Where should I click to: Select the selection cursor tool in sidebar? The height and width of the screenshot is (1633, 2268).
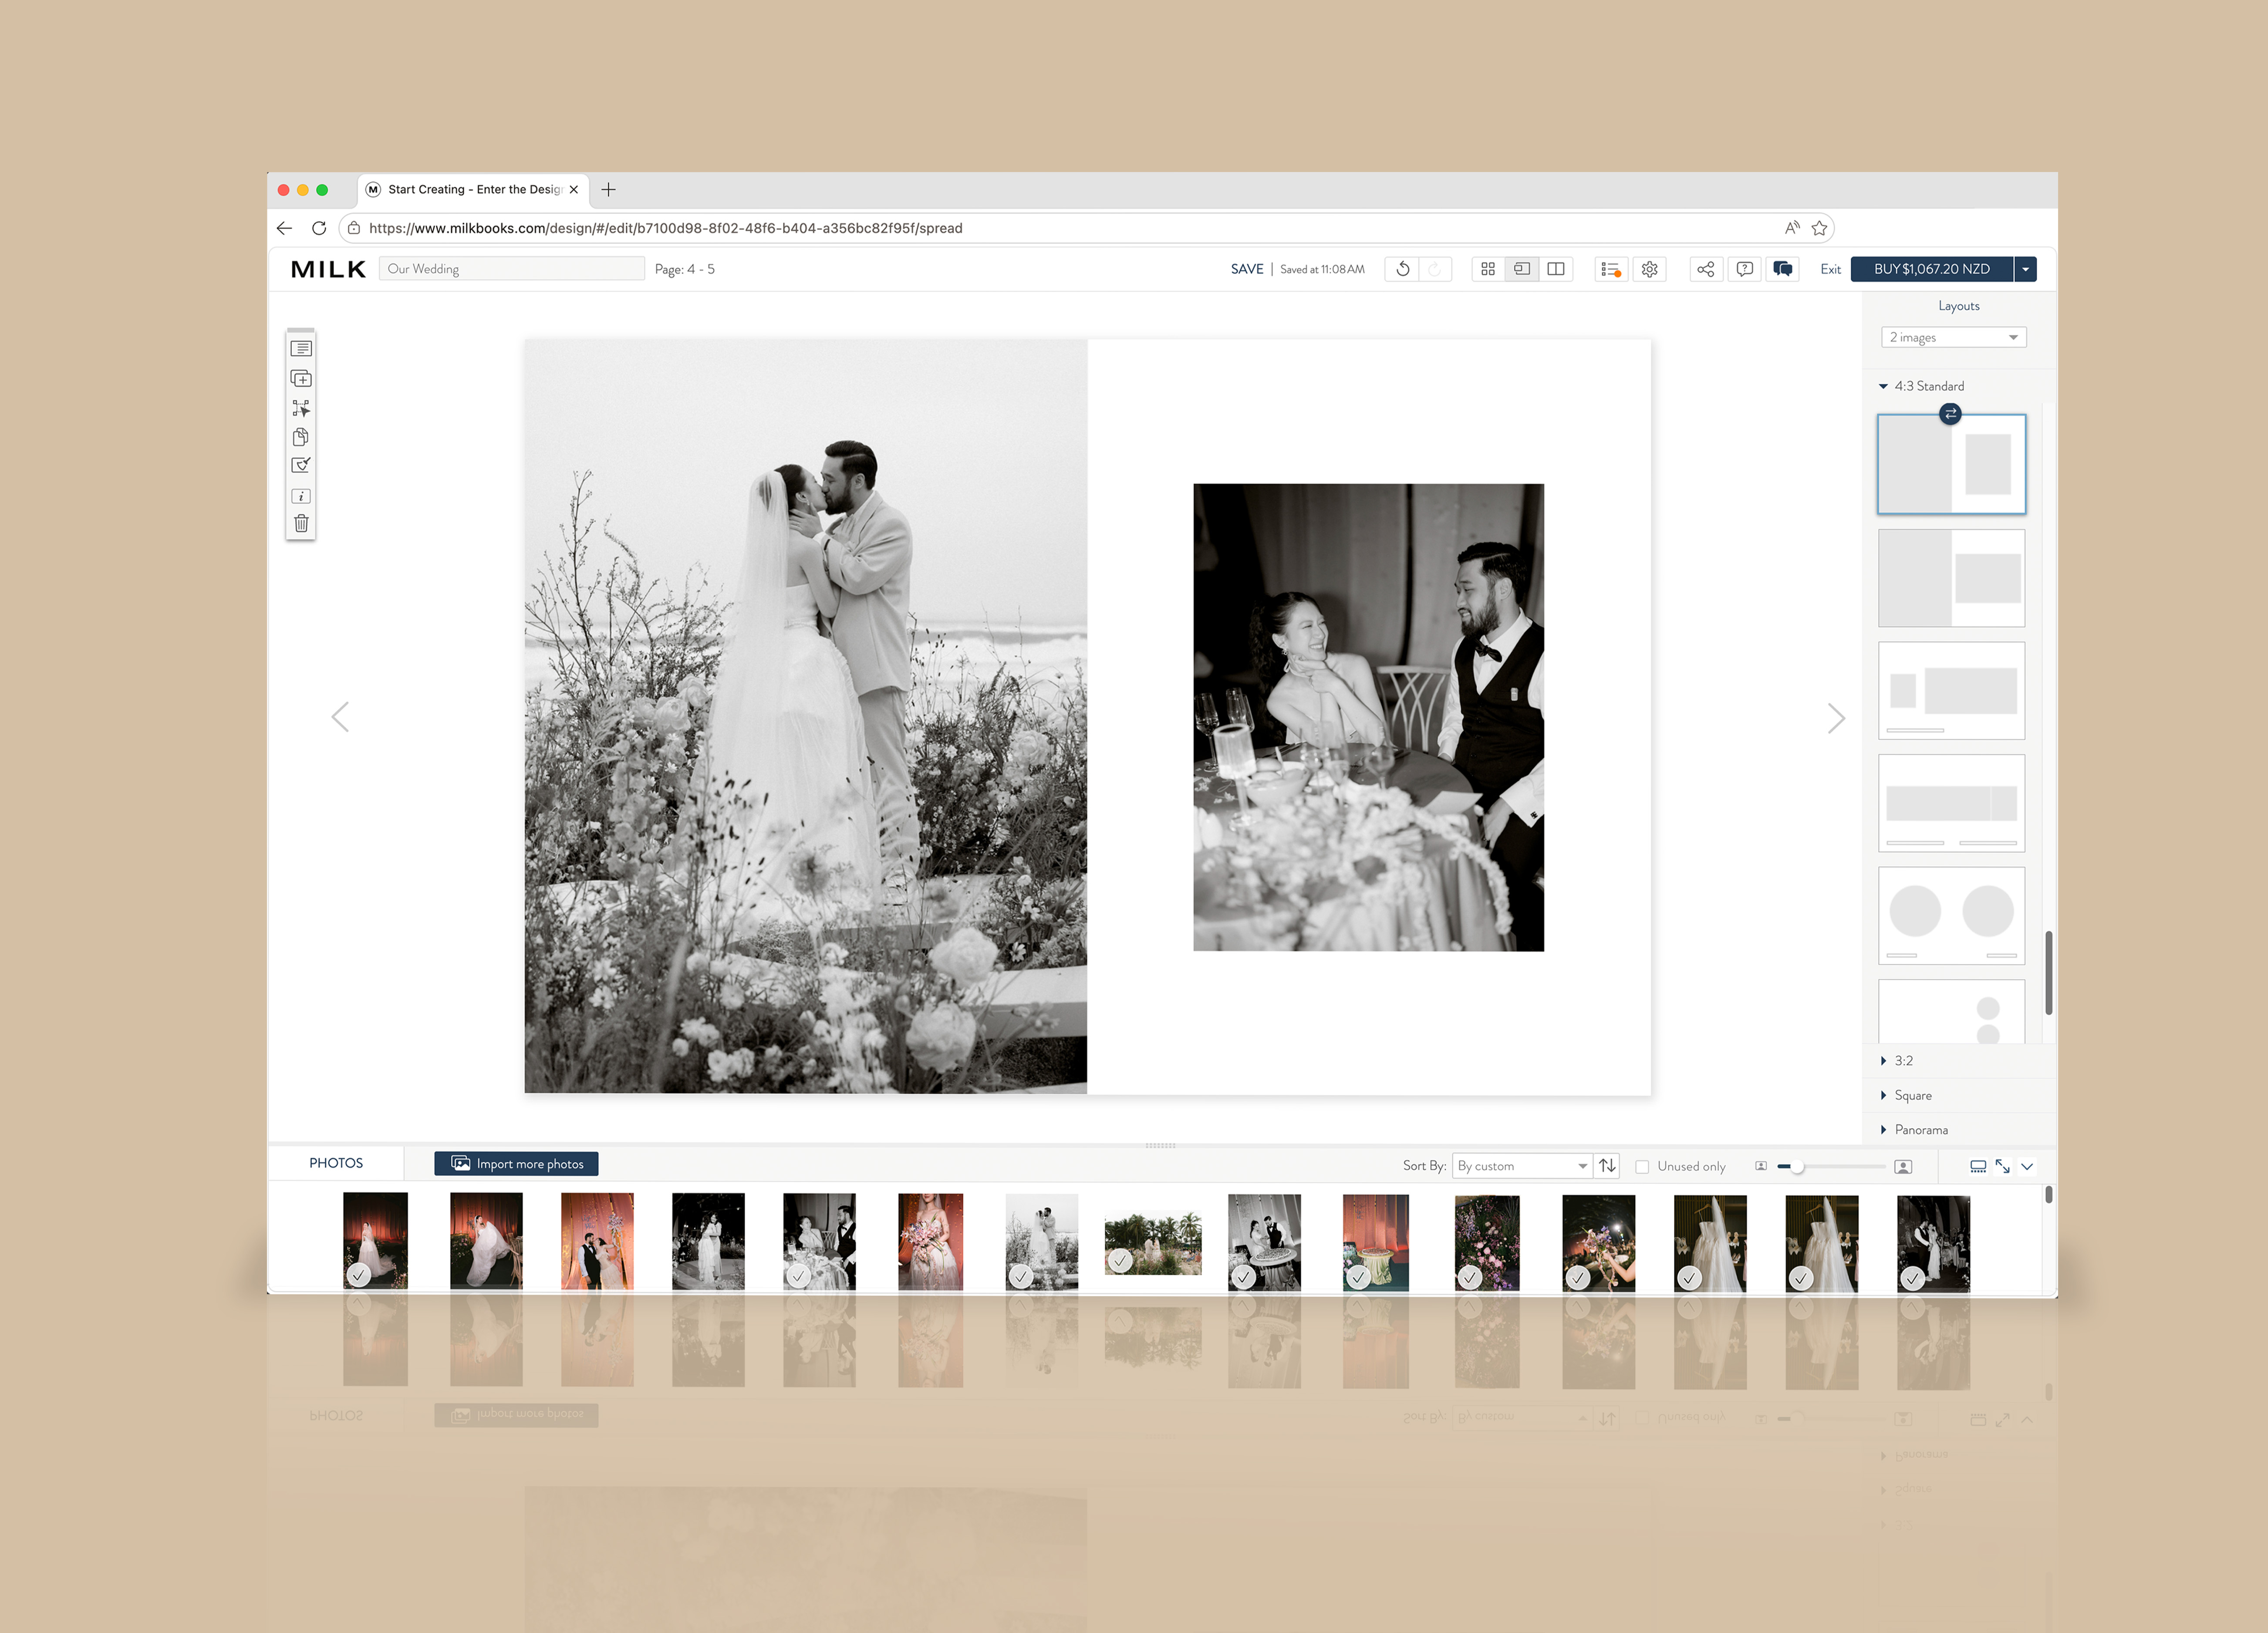pyautogui.click(x=301, y=408)
